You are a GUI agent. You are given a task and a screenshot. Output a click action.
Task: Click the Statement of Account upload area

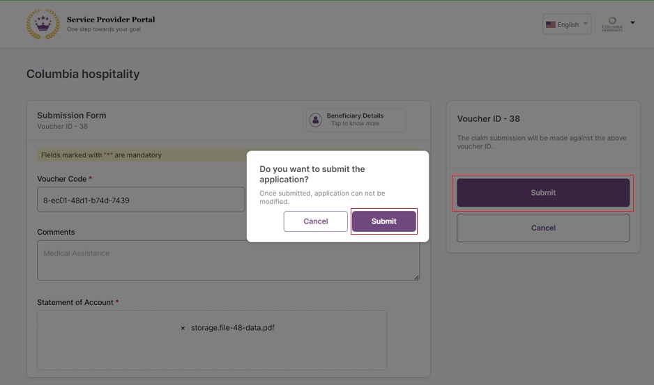212,352
